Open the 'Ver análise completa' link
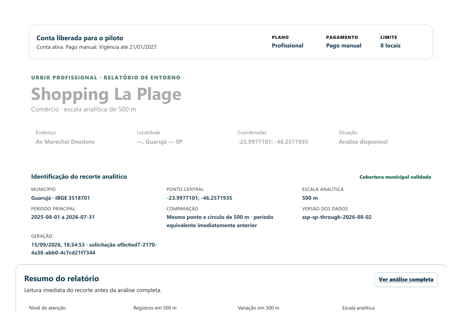This screenshot has width=462, height=327. 406,280
